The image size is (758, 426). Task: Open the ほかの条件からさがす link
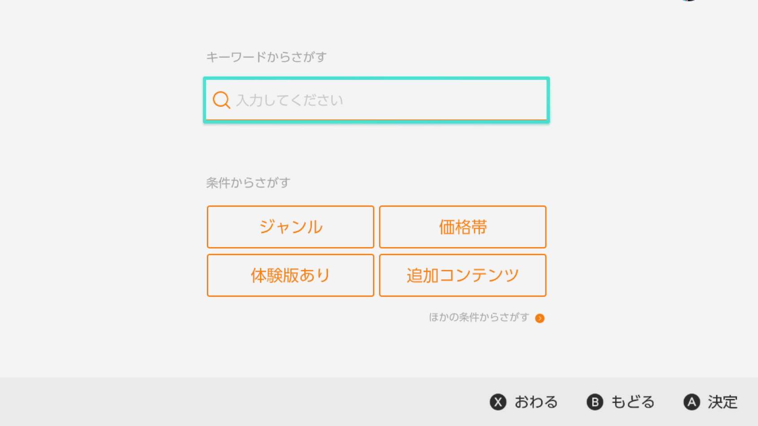coord(479,318)
